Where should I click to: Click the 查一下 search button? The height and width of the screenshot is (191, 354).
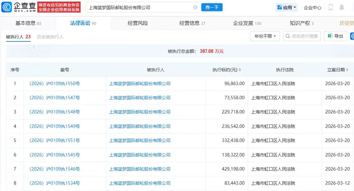212,7
